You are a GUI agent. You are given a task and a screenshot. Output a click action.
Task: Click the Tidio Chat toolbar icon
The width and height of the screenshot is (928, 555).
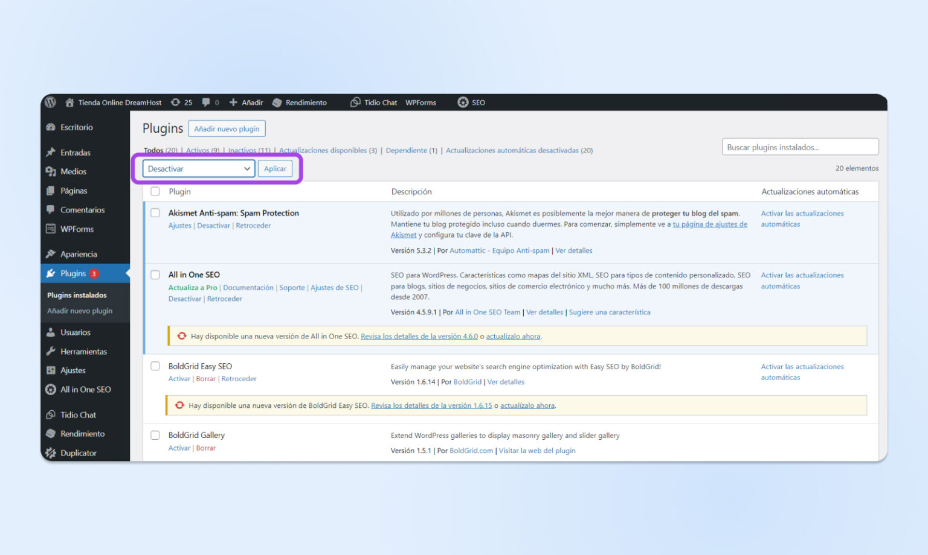click(x=355, y=102)
